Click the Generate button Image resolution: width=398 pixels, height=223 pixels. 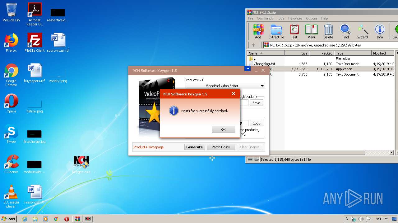pyautogui.click(x=195, y=147)
